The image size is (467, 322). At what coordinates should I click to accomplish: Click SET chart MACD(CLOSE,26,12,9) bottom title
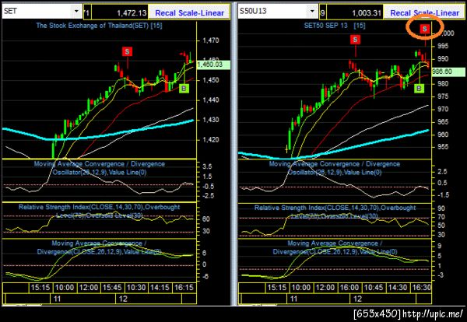click(x=99, y=247)
